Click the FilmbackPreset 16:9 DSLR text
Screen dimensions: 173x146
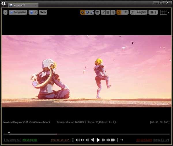[72, 122]
